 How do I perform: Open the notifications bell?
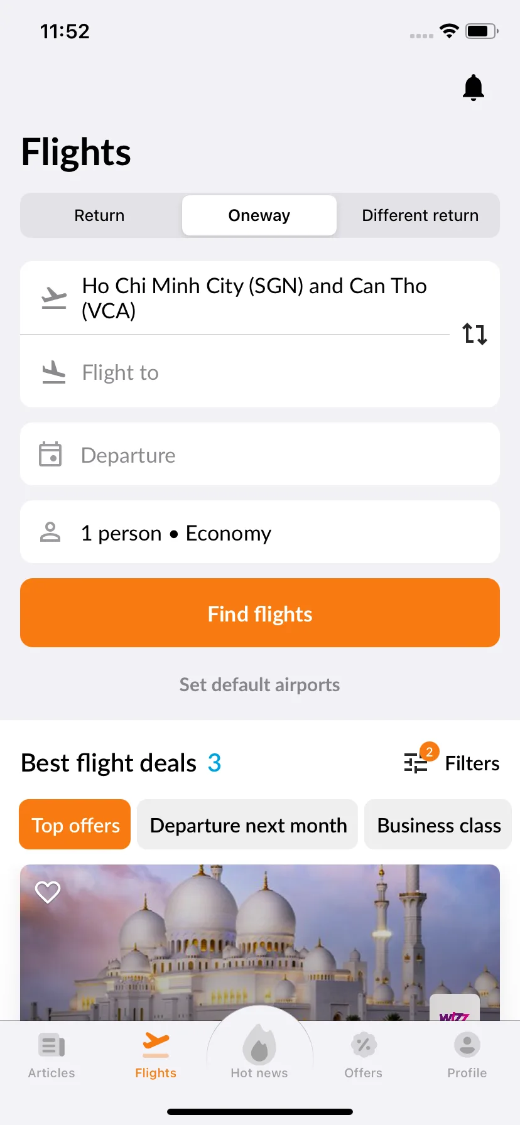coord(474,87)
